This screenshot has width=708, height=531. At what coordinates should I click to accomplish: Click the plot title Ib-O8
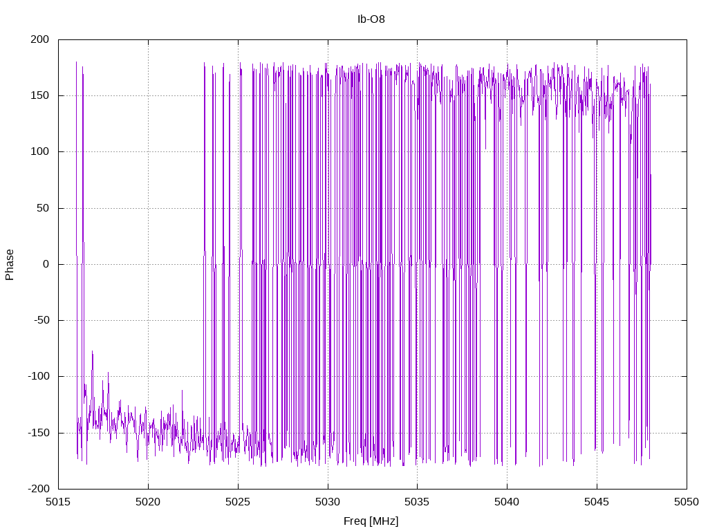click(371, 19)
